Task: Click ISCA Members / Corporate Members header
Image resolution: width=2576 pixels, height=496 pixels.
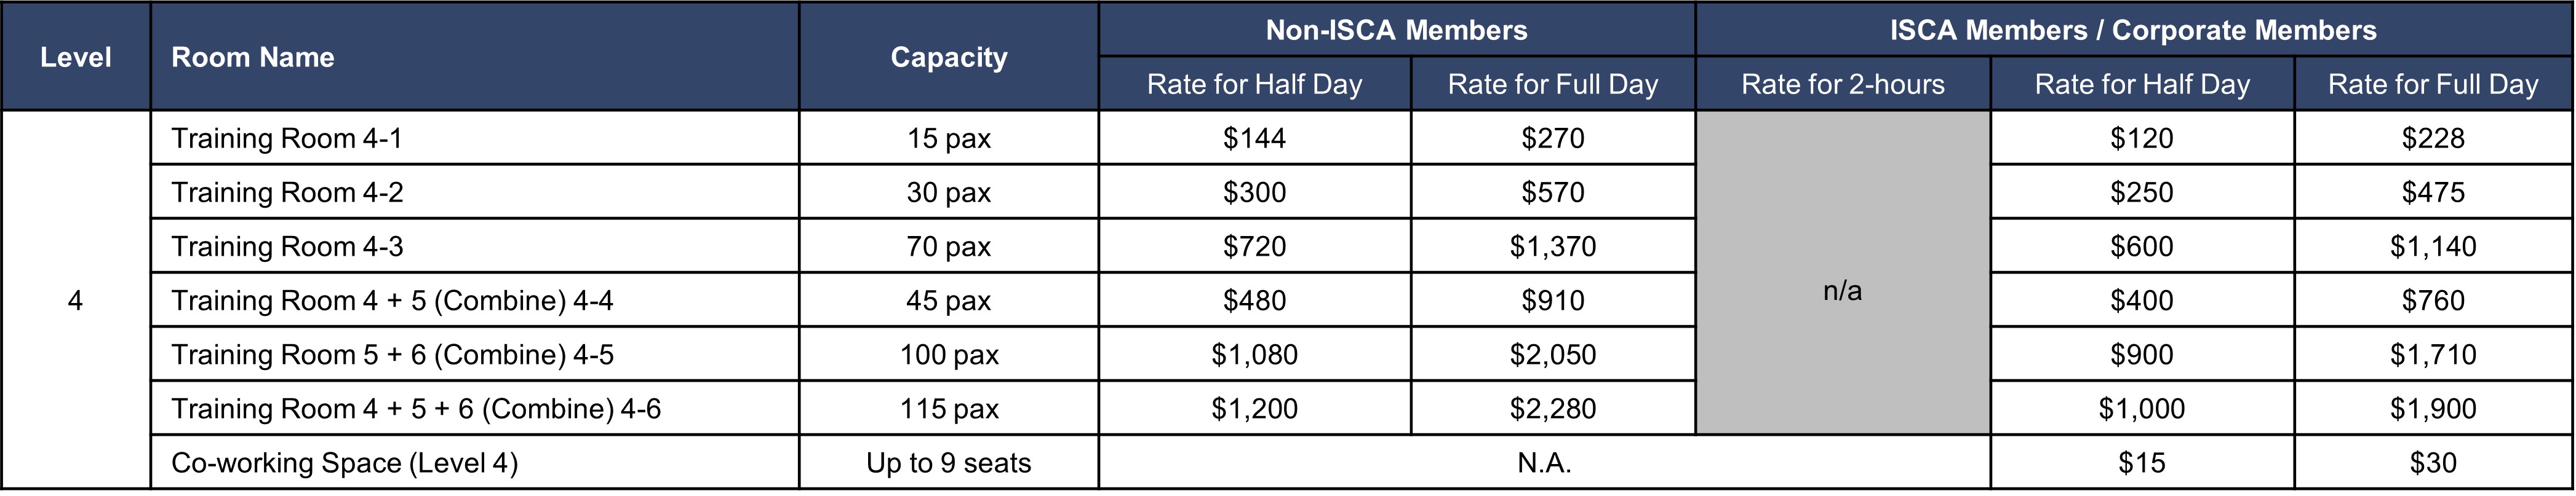Action: tap(2133, 30)
